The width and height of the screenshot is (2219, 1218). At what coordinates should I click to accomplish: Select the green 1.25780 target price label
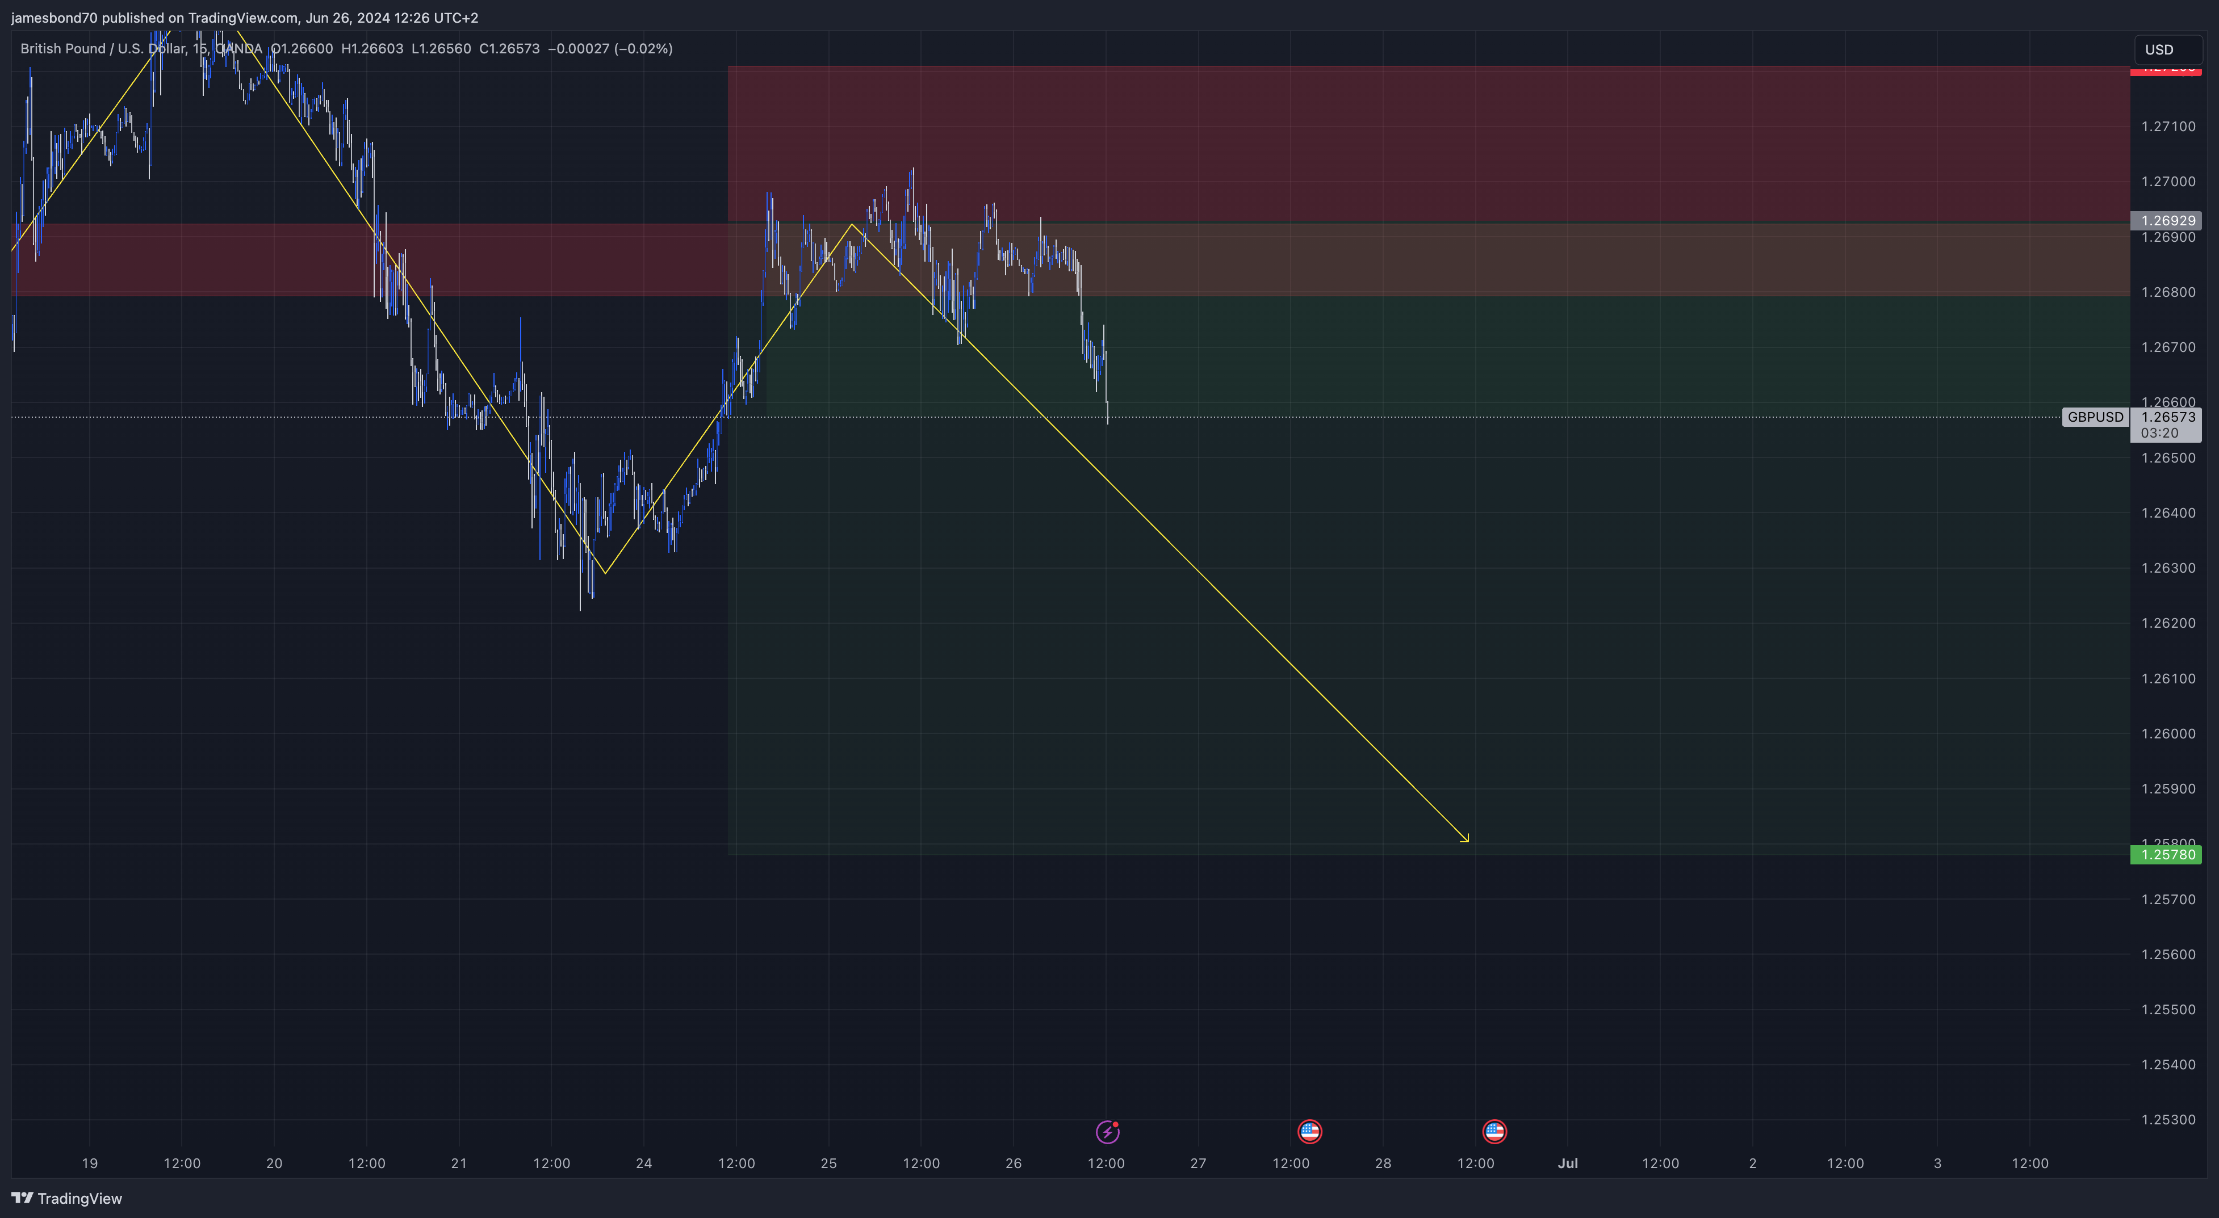(x=2166, y=855)
